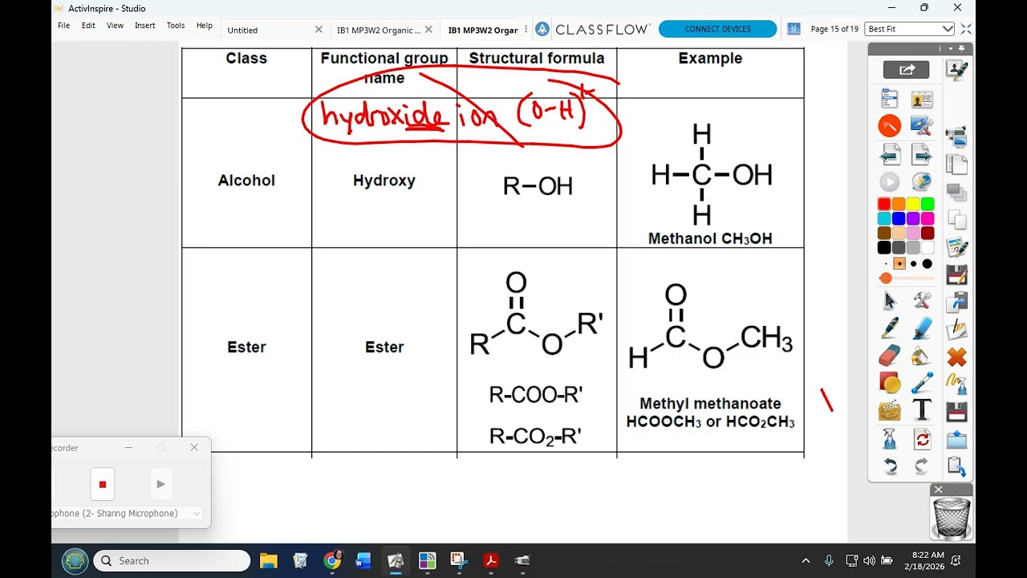Toggle the full screen icon near Best Fit
Image resolution: width=1027 pixels, height=578 pixels.
pyautogui.click(x=966, y=29)
